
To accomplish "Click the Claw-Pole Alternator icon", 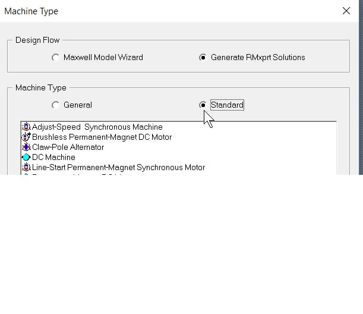I will (x=26, y=147).
